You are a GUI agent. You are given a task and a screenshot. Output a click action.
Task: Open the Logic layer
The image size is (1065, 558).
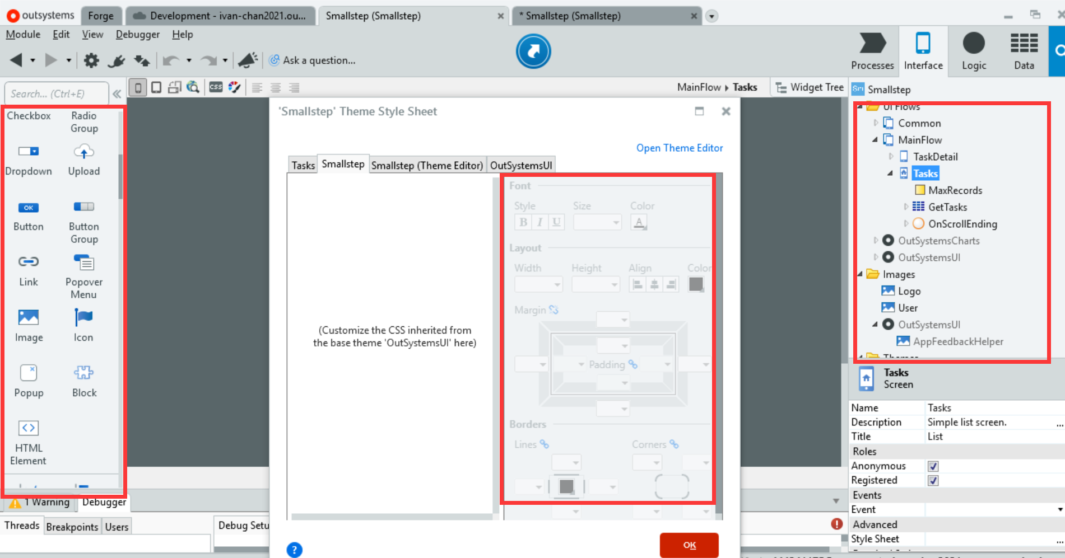pos(974,51)
